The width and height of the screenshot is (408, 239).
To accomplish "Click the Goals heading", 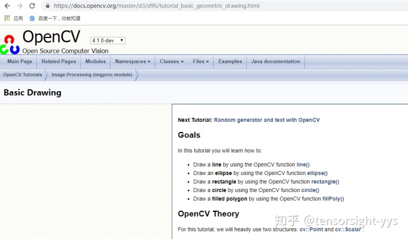I will (189, 135).
